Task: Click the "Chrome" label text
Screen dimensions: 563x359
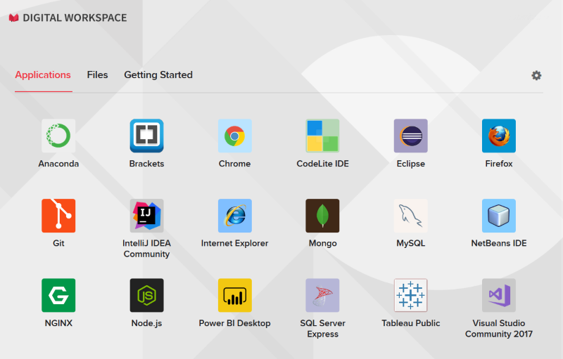Action: tap(235, 164)
